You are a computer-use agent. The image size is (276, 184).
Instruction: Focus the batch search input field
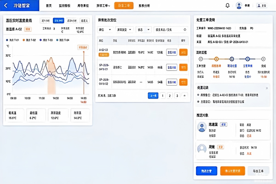click(171, 30)
